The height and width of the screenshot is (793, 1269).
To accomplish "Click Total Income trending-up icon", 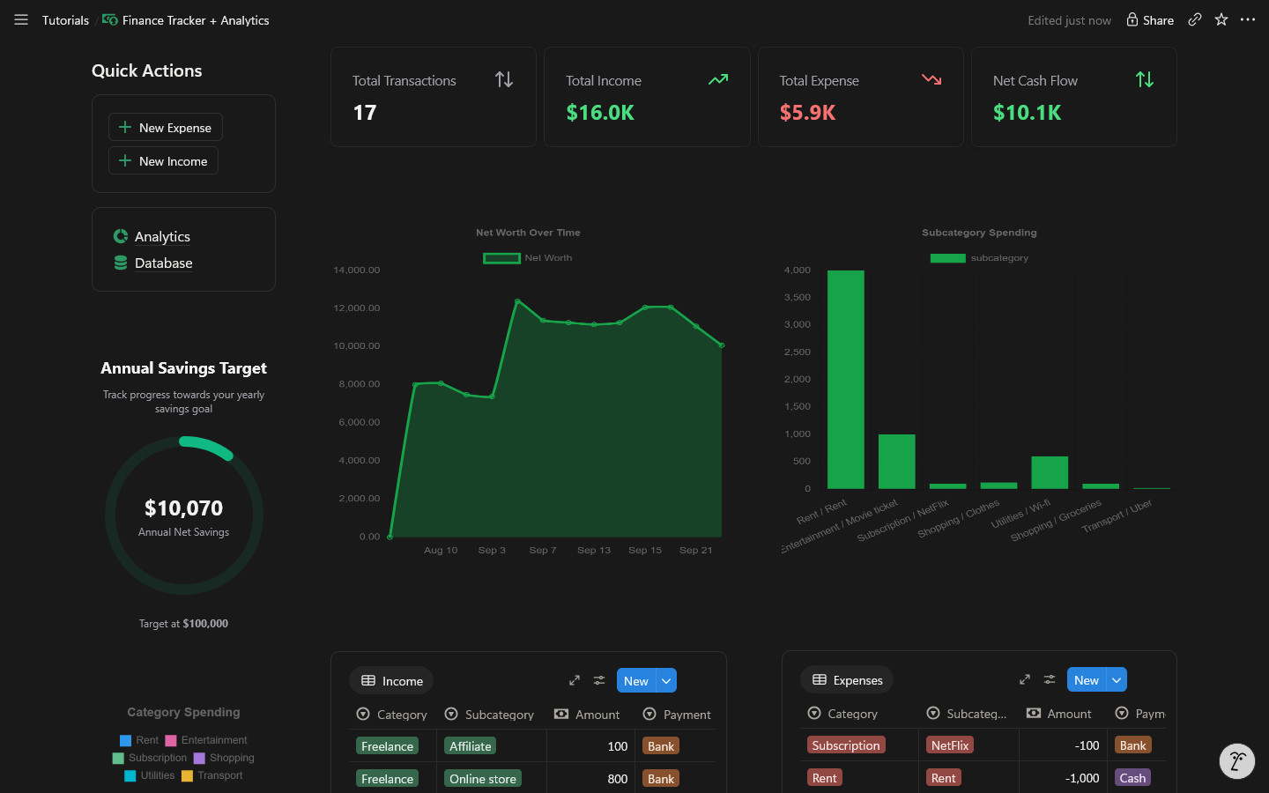I will 718,79.
